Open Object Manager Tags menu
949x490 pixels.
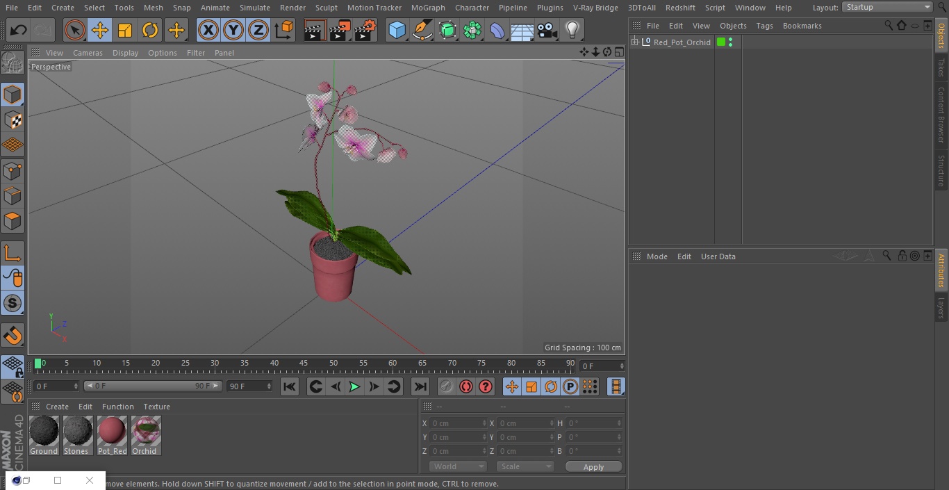click(x=764, y=26)
